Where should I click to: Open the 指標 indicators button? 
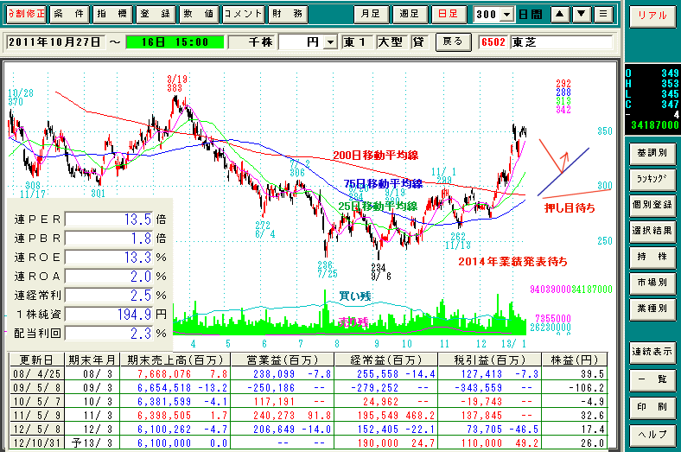tap(112, 14)
